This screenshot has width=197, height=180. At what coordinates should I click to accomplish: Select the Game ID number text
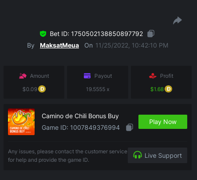click(95, 128)
